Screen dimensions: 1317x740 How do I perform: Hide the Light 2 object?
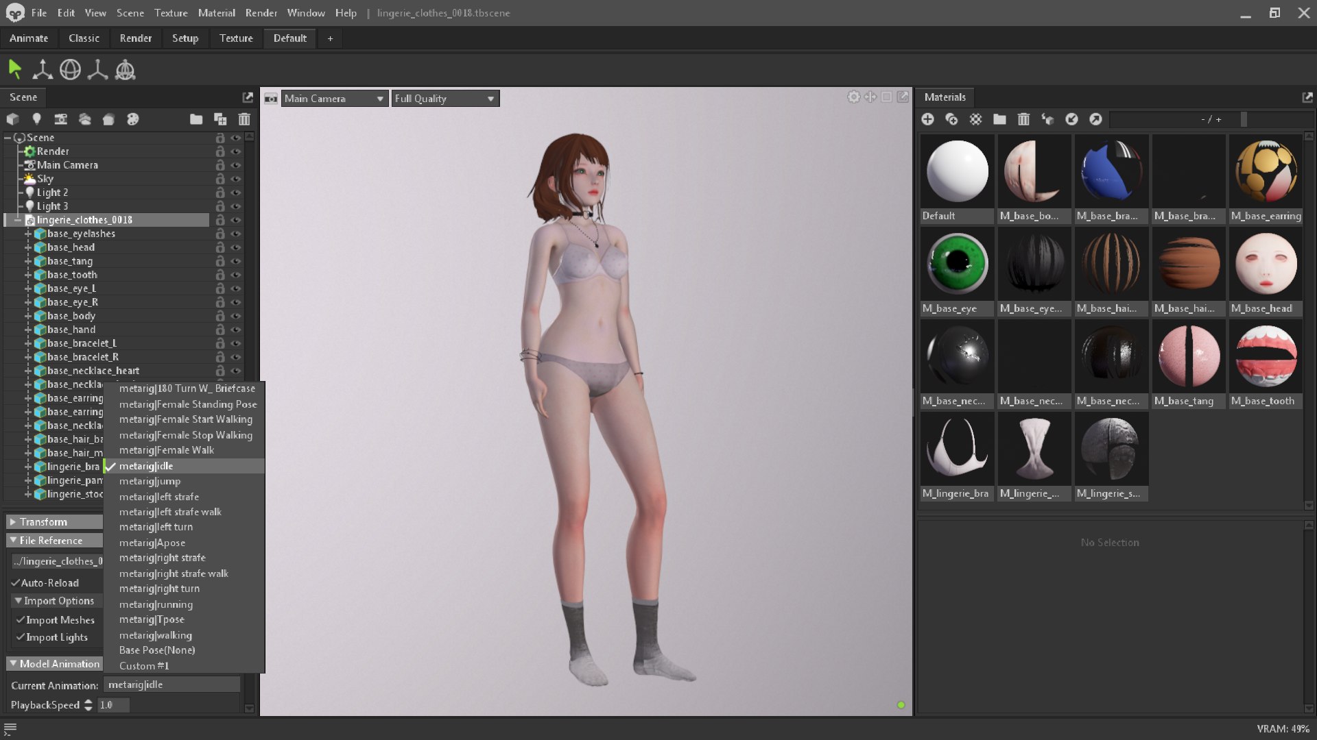(x=235, y=193)
